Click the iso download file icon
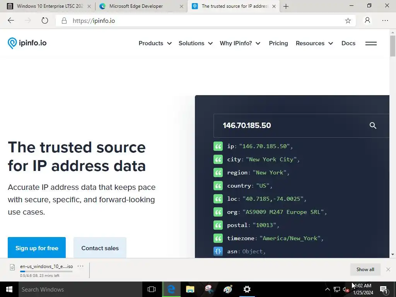 tap(12, 267)
